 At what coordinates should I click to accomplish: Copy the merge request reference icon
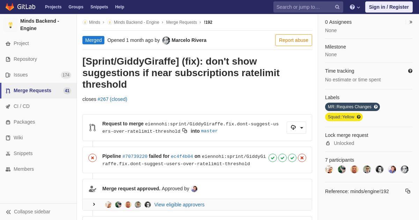tap(408, 191)
